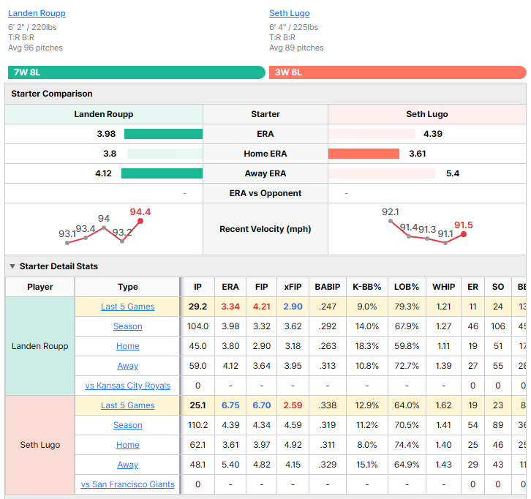
Task: Open Seth Lugo's Last 5 Games link
Action: [x=128, y=405]
